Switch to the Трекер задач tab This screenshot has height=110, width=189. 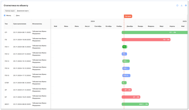(x=10, y=11)
